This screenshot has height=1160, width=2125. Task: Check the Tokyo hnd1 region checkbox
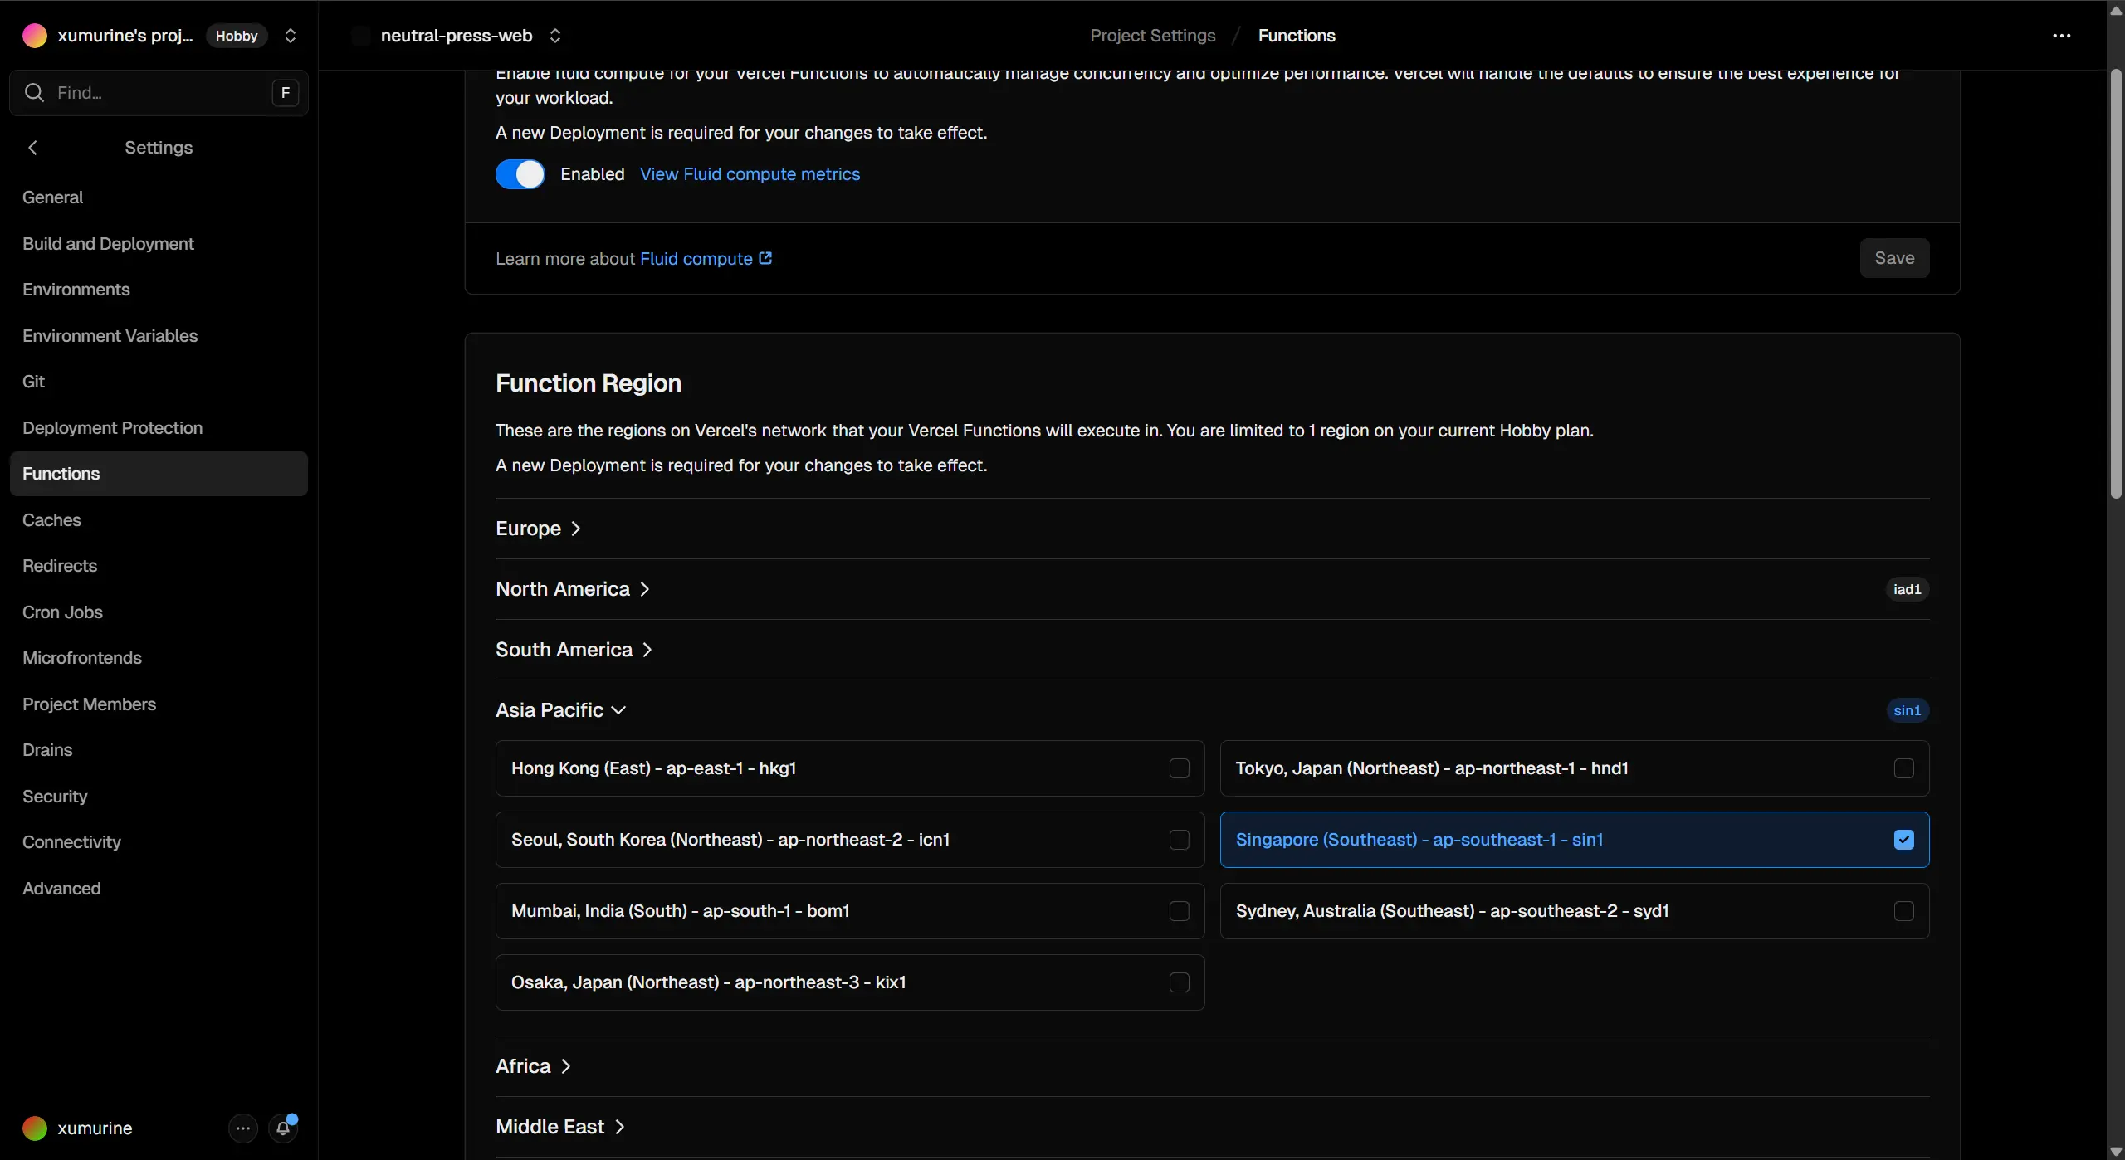(x=1903, y=768)
